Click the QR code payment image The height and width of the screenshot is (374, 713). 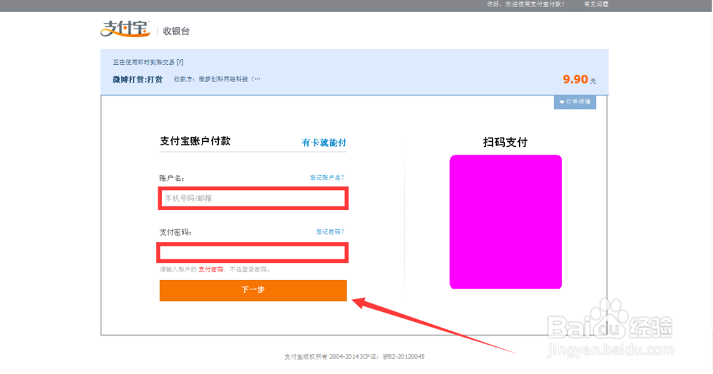pos(506,222)
